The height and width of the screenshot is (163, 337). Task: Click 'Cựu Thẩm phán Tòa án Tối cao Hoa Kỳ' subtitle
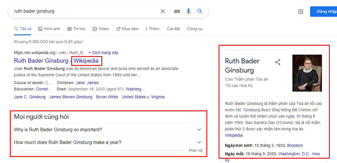(x=246, y=82)
